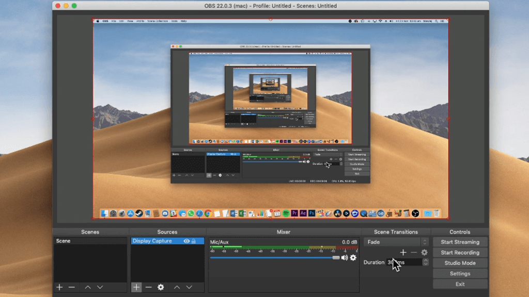The width and height of the screenshot is (529, 297).
Task: Remove the selected scene with the minus button
Action: click(71, 287)
